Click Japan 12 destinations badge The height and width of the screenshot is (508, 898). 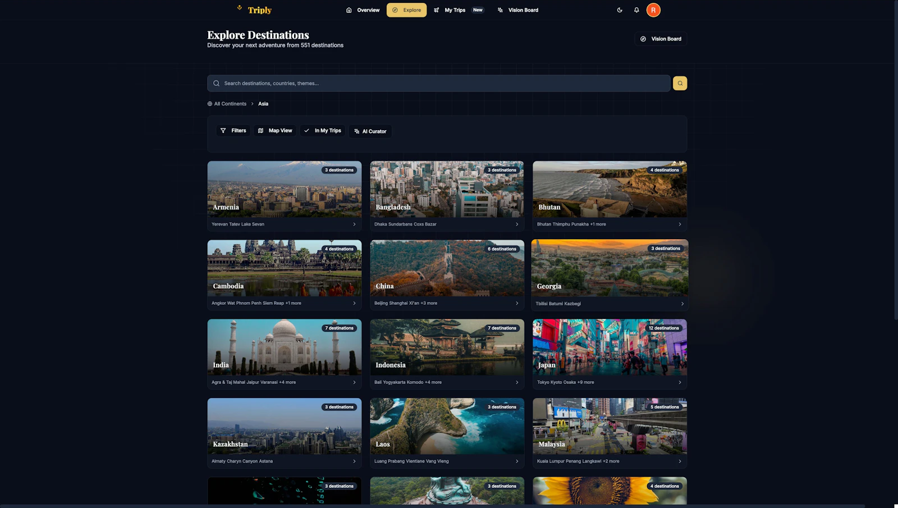click(664, 328)
